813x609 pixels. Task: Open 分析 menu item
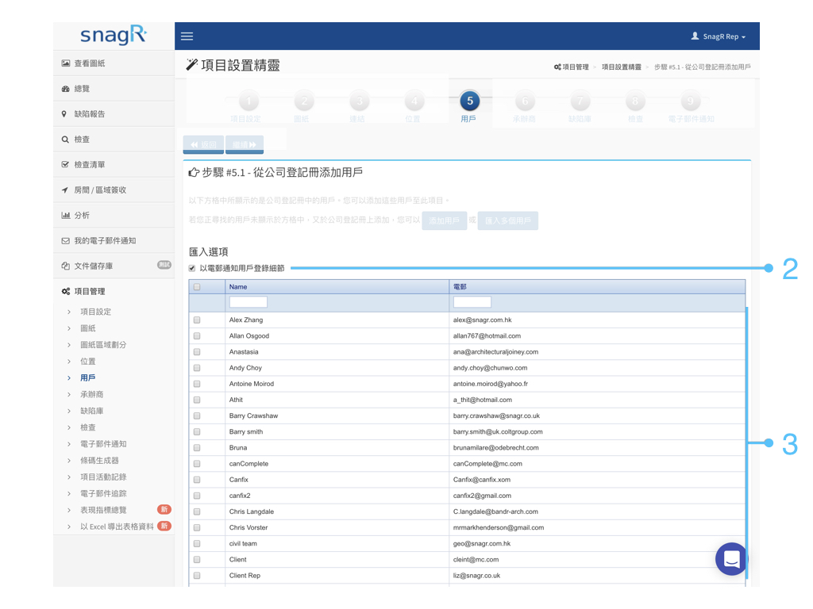tap(82, 216)
